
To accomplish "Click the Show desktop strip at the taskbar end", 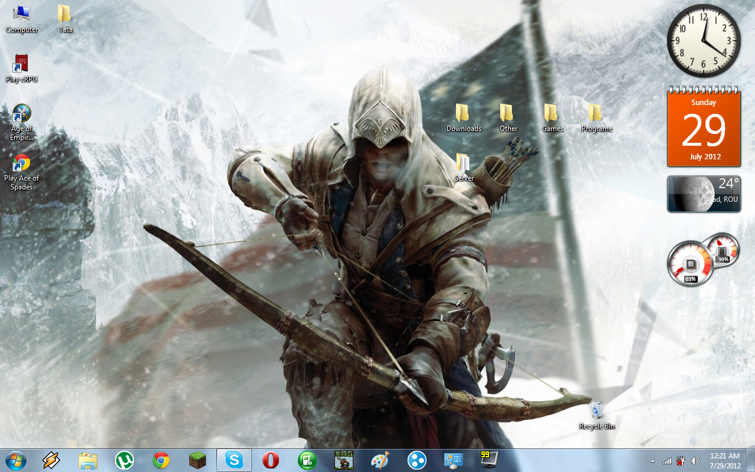I will pyautogui.click(x=751, y=461).
